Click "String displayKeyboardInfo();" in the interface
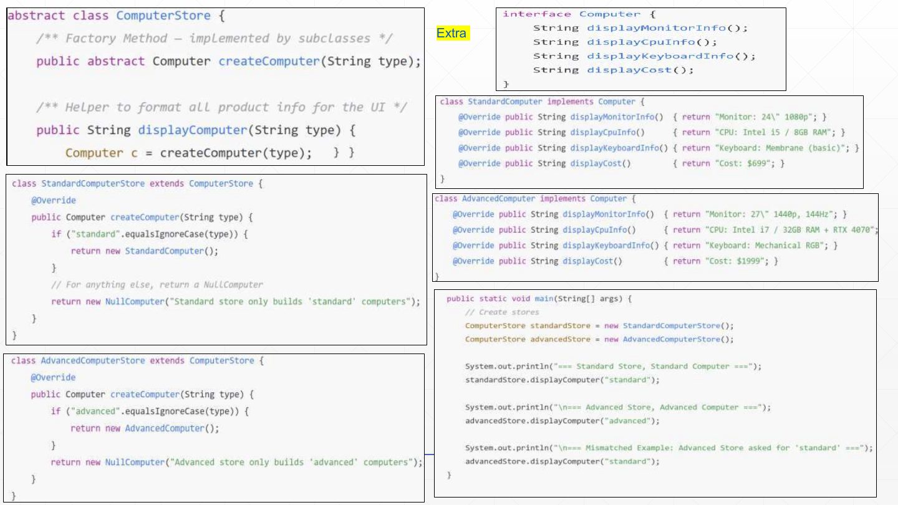This screenshot has width=898, height=505. (644, 56)
